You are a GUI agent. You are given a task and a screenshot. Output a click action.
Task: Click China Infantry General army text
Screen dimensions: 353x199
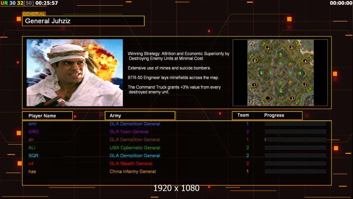pyautogui.click(x=132, y=171)
